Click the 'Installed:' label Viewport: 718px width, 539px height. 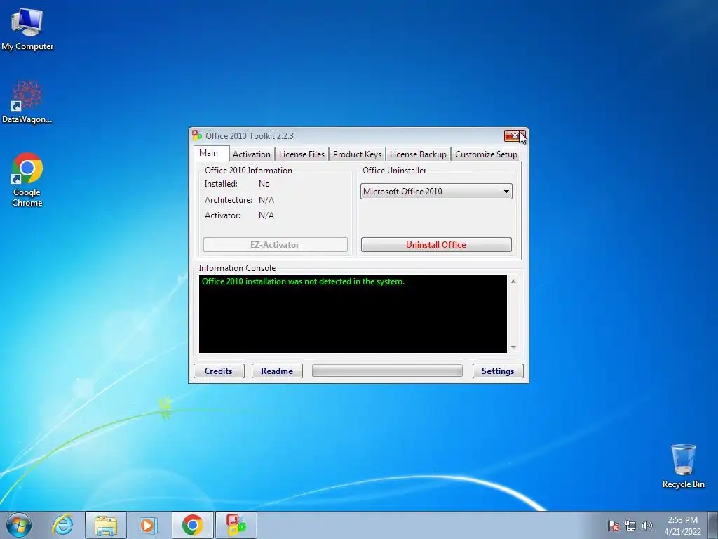(221, 184)
